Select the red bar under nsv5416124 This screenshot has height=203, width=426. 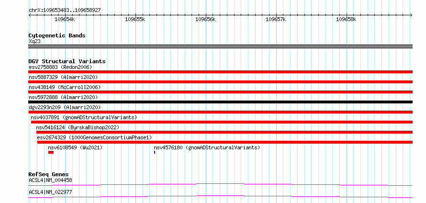pos(224,132)
